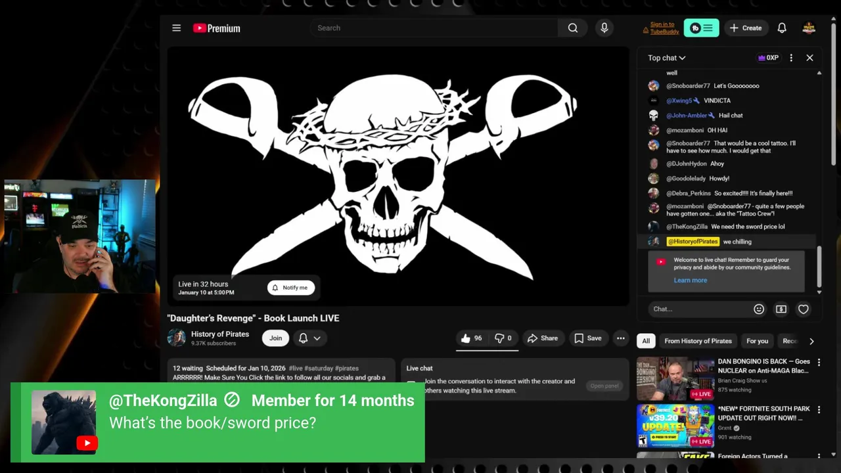Click @Xwing5 username in chat
Screen dimensions: 841x473
(679, 101)
